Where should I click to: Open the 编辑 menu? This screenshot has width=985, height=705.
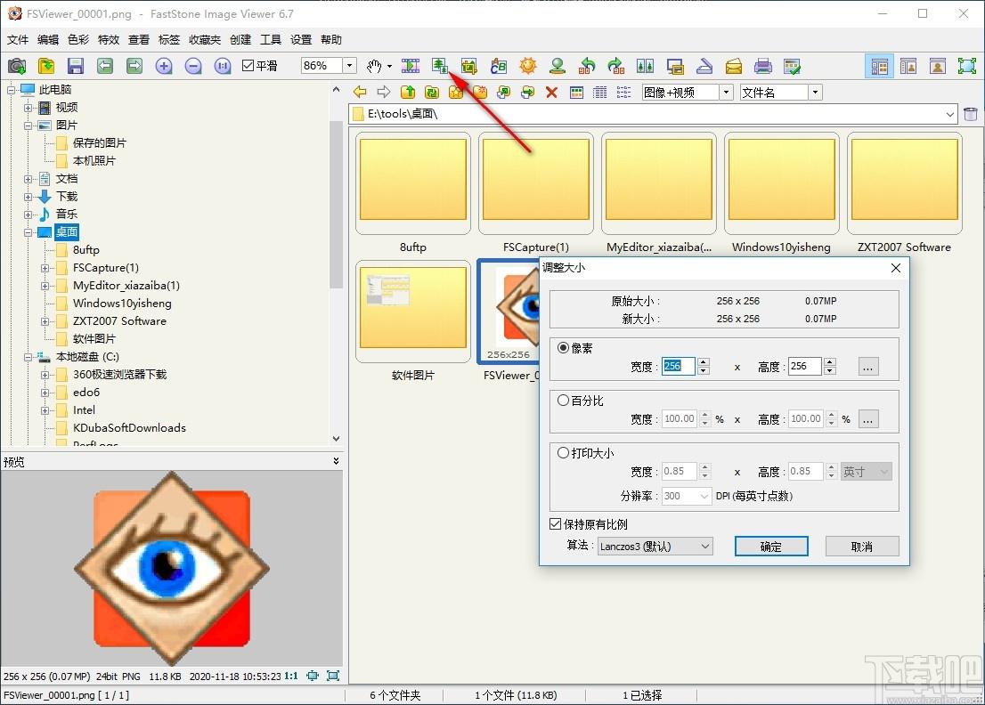48,39
